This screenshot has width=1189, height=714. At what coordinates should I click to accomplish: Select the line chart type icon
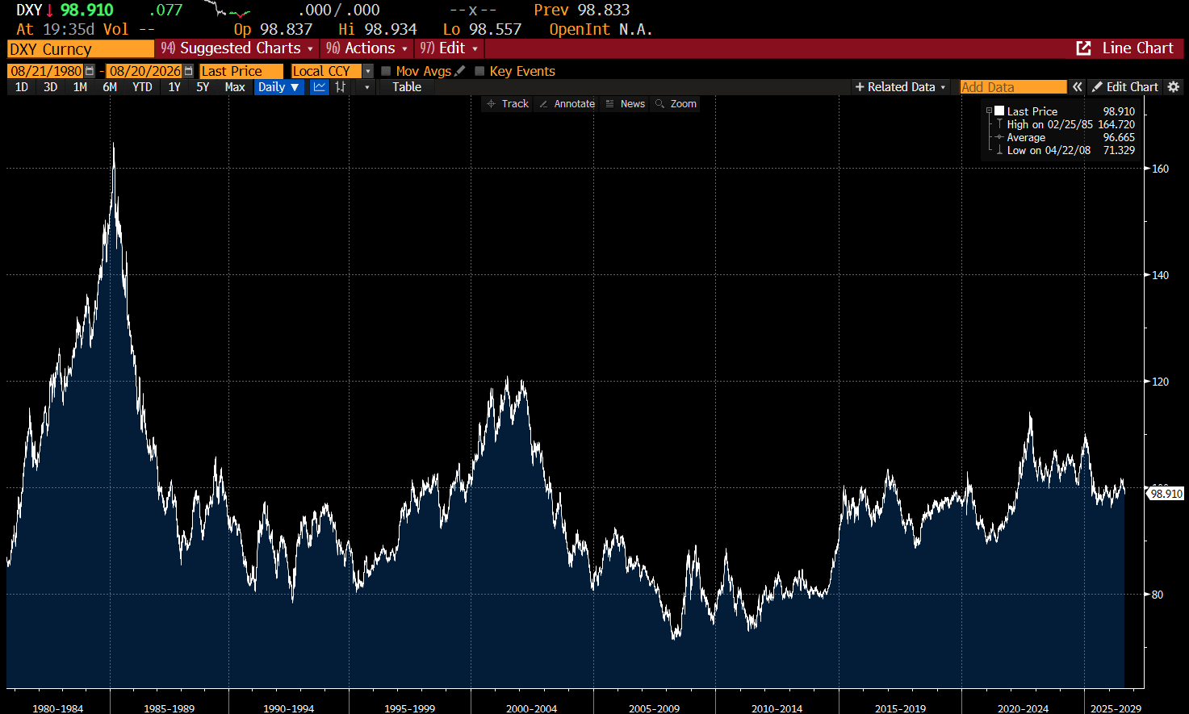click(x=320, y=87)
